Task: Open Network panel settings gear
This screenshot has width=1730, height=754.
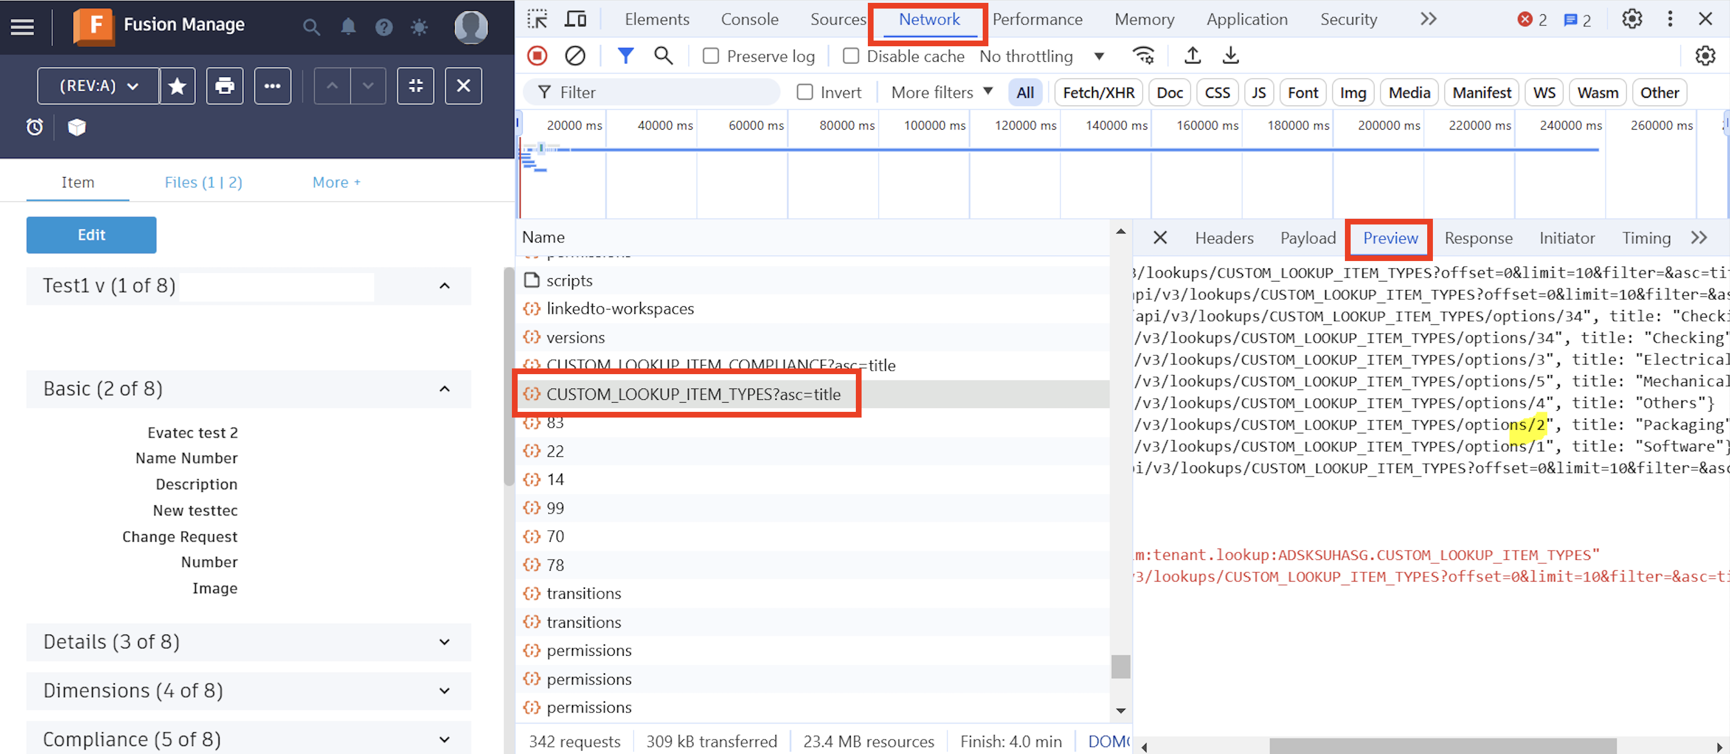Action: (x=1704, y=56)
